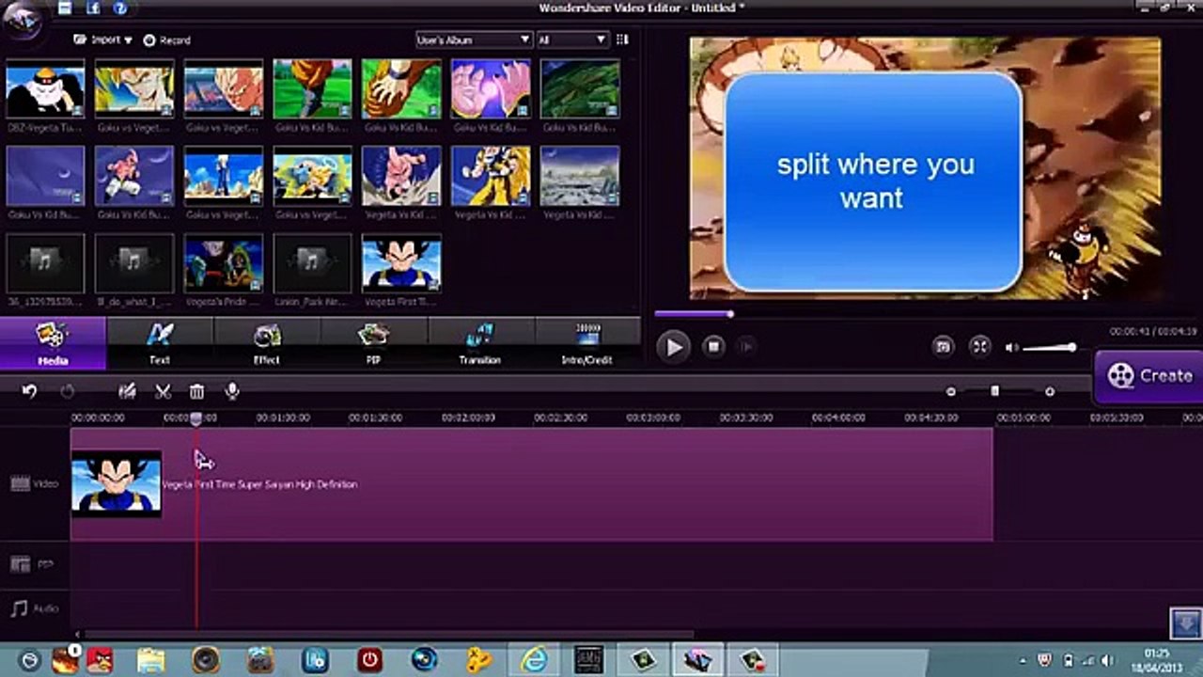Screen dimensions: 1203x677
Task: Open the Facebook icon in title bar
Action: 93,8
